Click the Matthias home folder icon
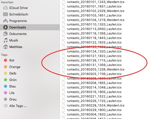Image resolution: width=159 pixels, height=119 pixels. [x=5, y=47]
